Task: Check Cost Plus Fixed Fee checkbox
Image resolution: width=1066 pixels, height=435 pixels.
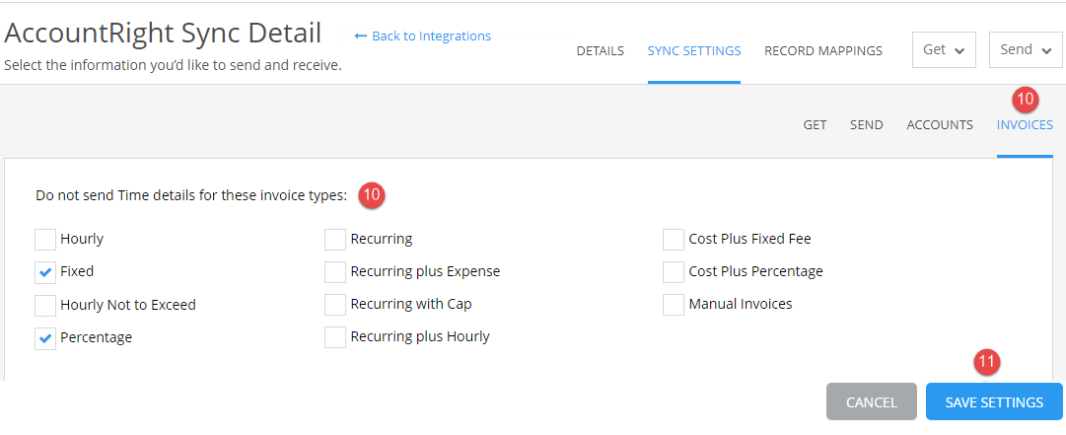Action: (x=674, y=240)
